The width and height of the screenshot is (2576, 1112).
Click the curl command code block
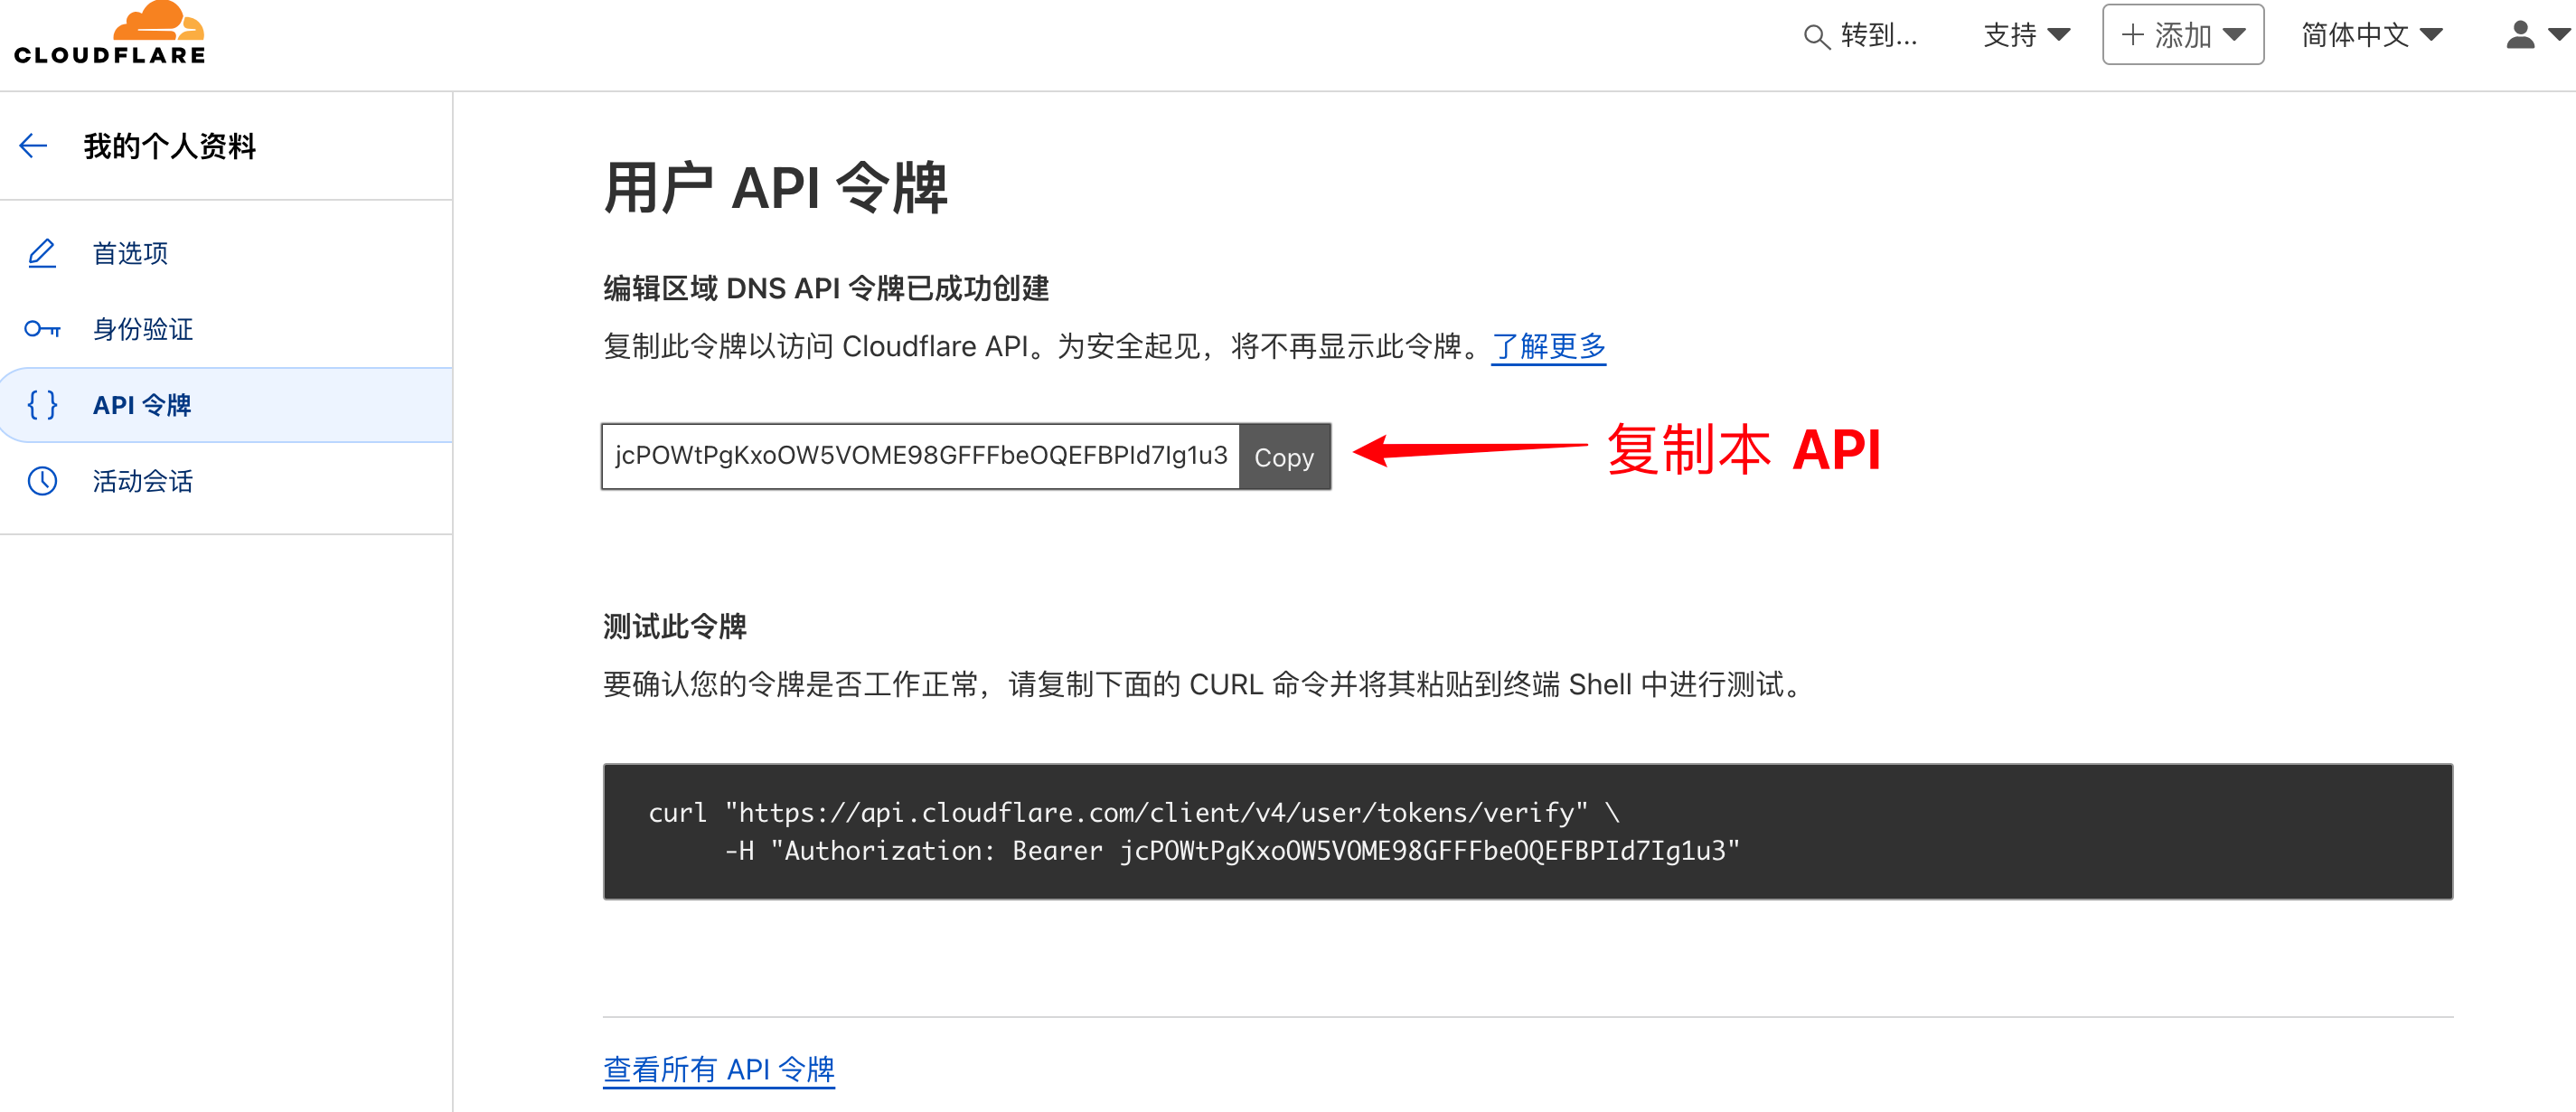[x=1527, y=831]
